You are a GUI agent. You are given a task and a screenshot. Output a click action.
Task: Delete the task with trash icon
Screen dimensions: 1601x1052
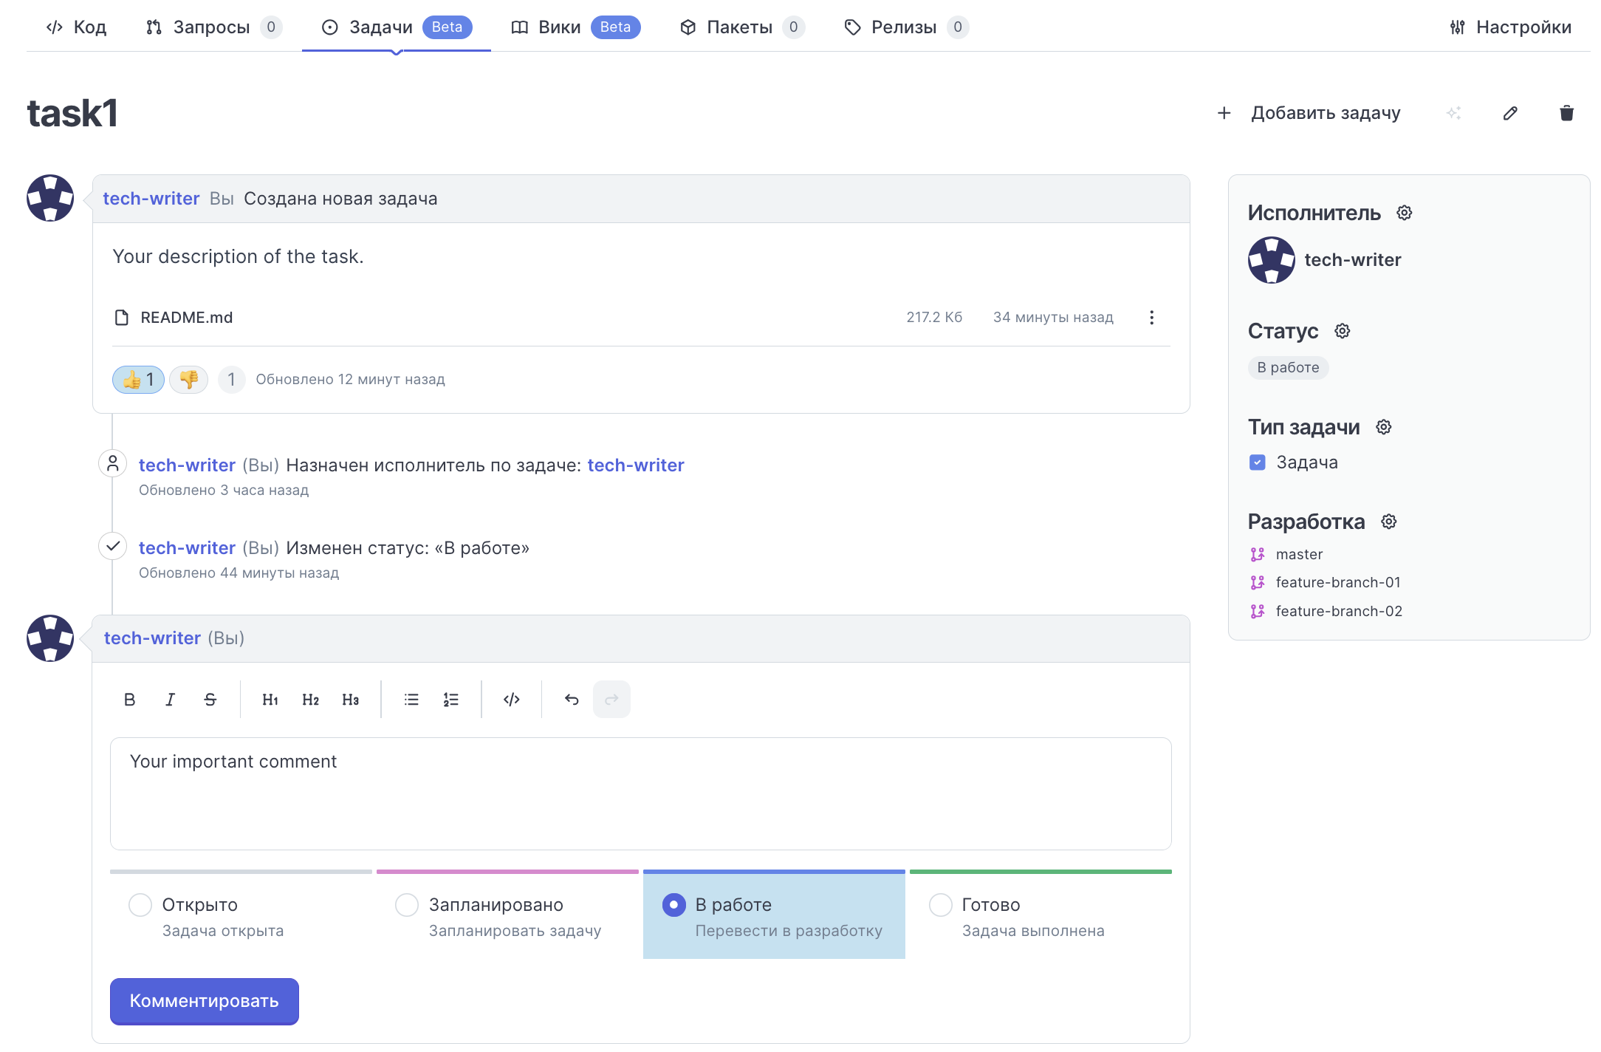pos(1566,113)
